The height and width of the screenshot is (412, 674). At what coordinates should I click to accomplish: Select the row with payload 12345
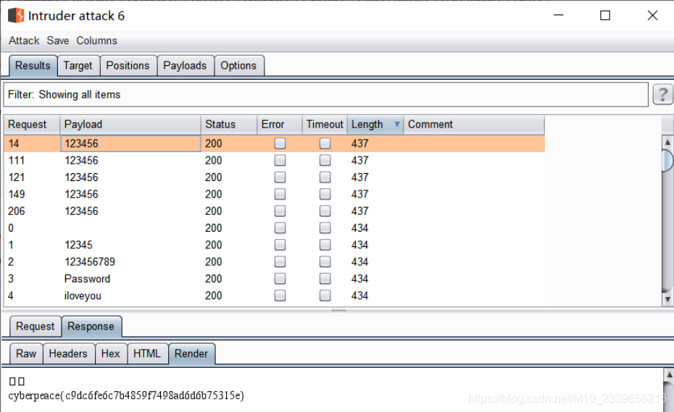[274, 245]
